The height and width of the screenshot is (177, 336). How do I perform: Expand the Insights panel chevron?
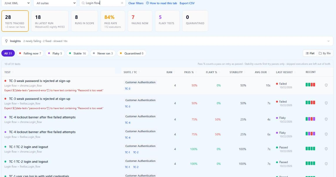[328, 41]
